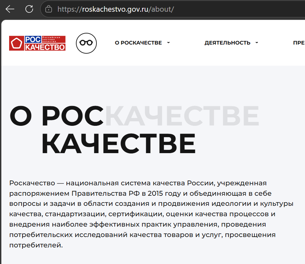Enable the visually impaired version with the glasses icon

(x=86, y=43)
